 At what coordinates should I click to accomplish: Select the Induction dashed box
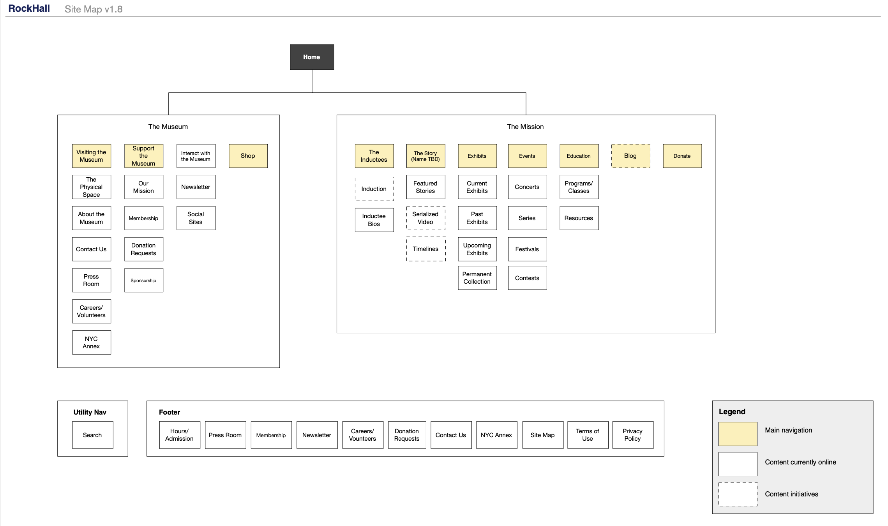point(374,189)
